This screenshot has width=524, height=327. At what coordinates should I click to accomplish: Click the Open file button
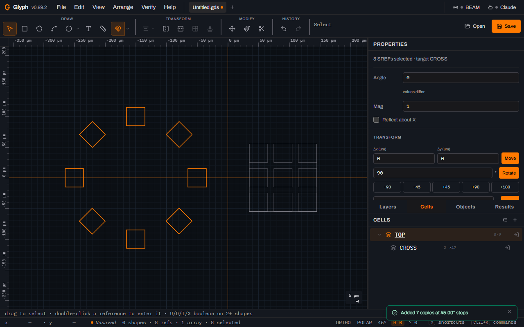pyautogui.click(x=475, y=26)
